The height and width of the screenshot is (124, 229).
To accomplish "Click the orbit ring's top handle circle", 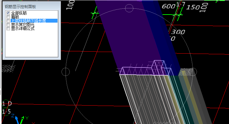I will (x=129, y=8).
